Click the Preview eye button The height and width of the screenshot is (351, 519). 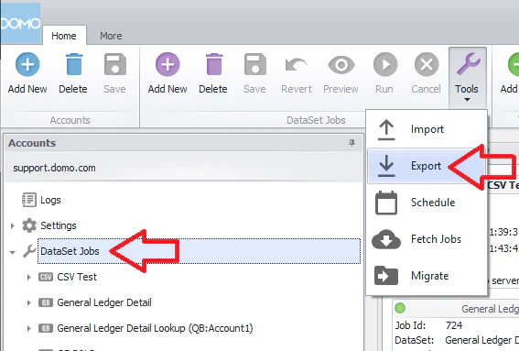[341, 73]
